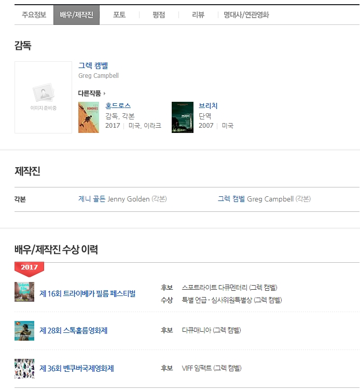The image size is (360, 390).
Task: Click the director placeholder profile image
Action: tap(43, 97)
